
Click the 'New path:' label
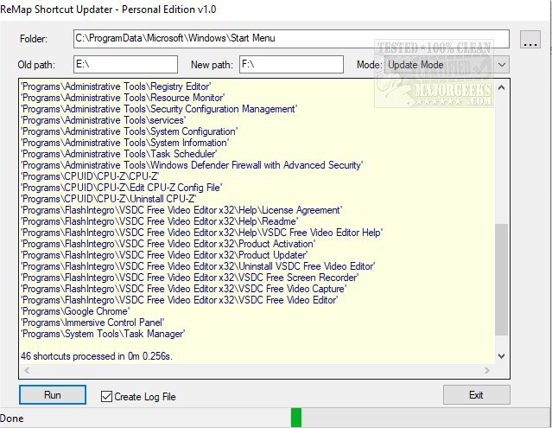click(x=212, y=65)
